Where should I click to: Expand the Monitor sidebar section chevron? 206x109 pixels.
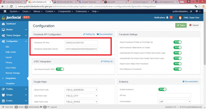26,30
